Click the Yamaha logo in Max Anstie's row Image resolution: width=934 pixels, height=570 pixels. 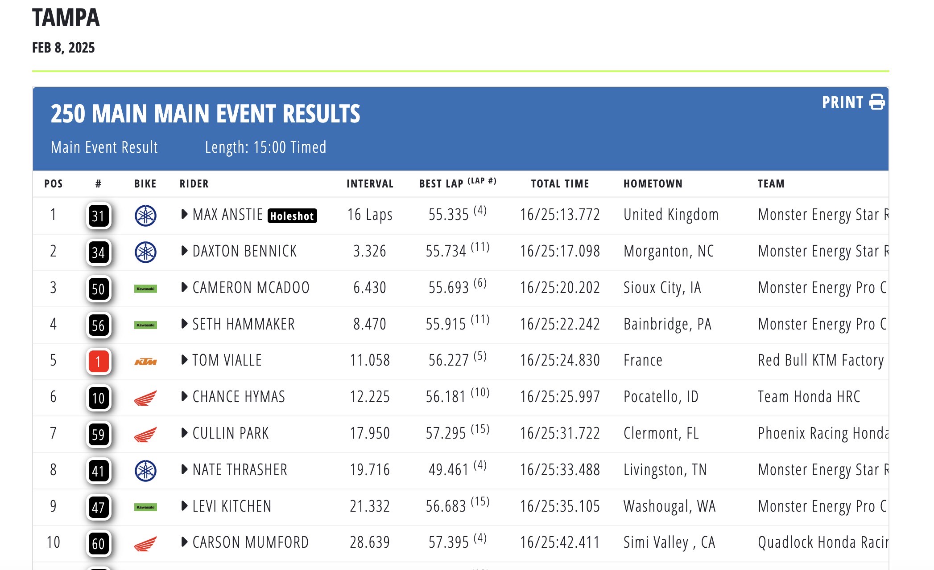tap(145, 216)
